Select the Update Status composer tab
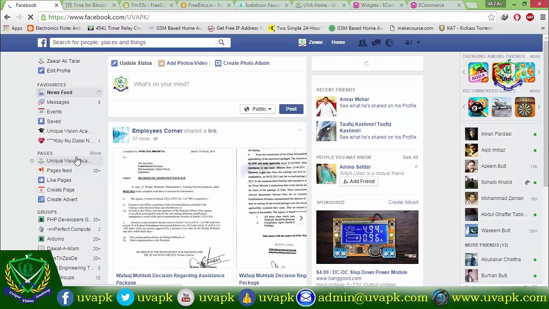The height and width of the screenshot is (309, 549). [x=132, y=63]
